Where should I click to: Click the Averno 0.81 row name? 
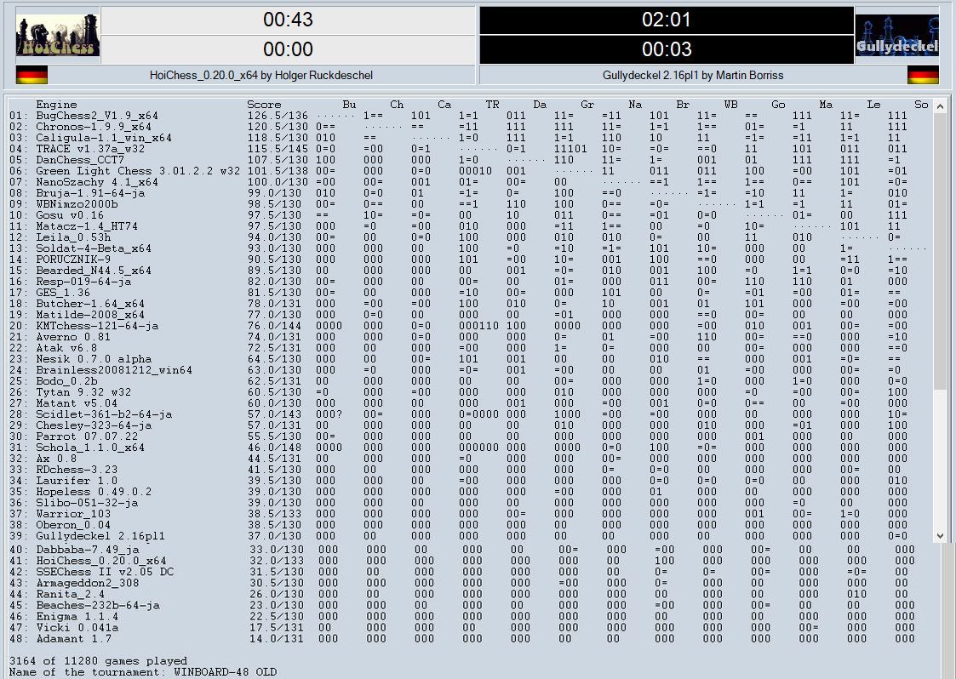click(73, 336)
